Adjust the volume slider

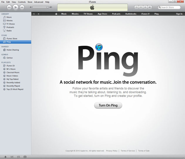(41, 7)
